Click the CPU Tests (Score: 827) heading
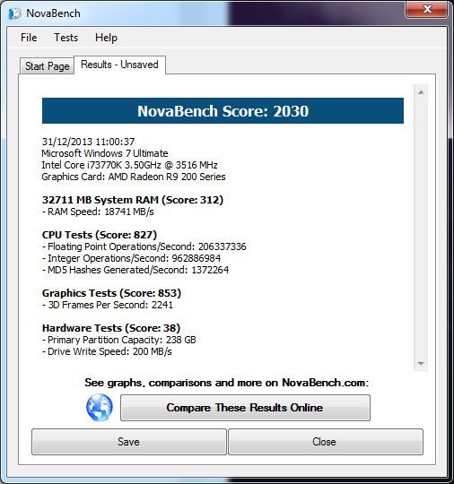Screen dimensions: 454x484 click(x=100, y=235)
